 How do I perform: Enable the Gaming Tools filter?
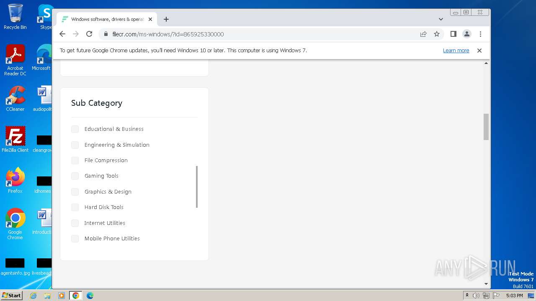coord(75,176)
